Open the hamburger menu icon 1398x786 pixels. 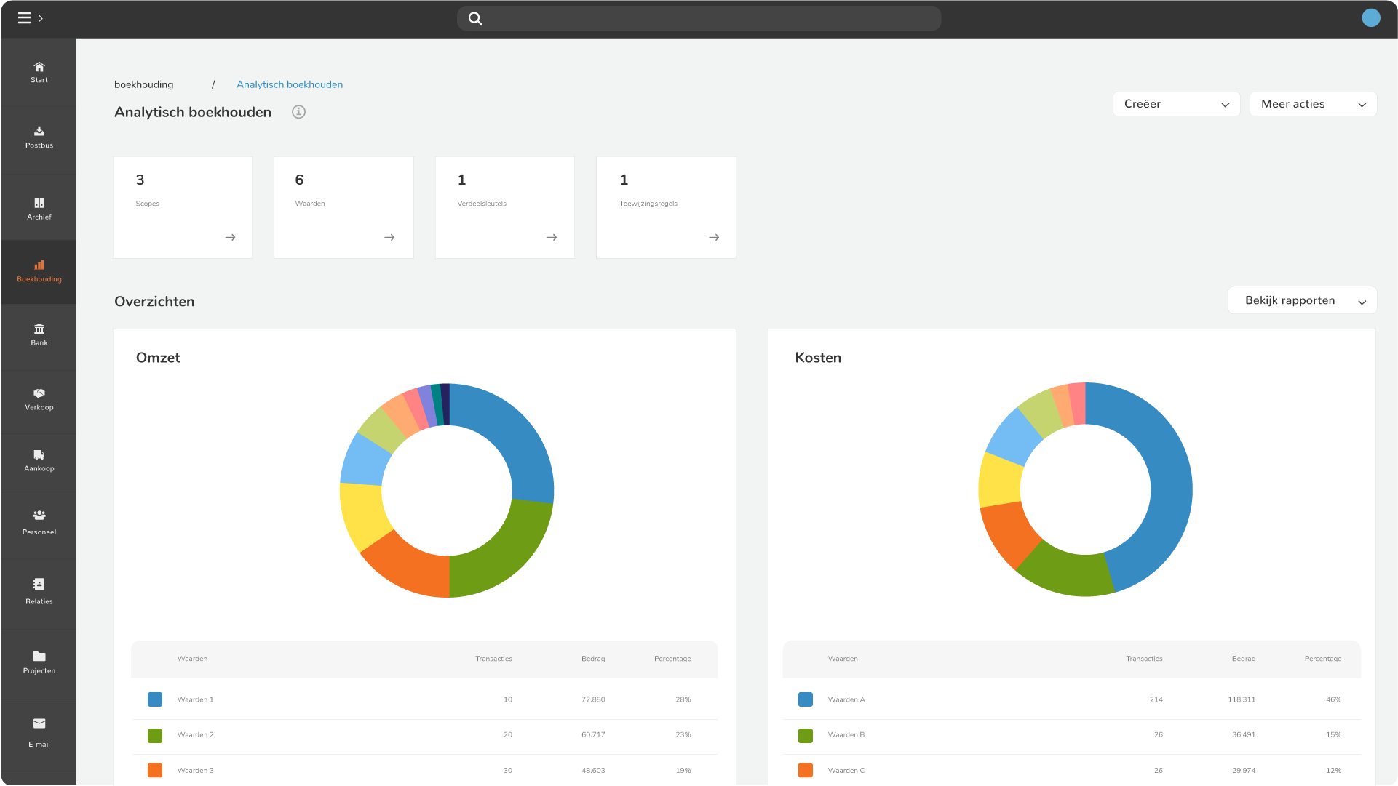click(x=24, y=18)
